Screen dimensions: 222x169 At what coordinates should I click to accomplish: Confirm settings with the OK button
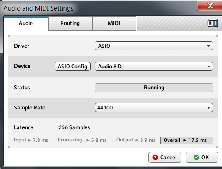(x=202, y=158)
